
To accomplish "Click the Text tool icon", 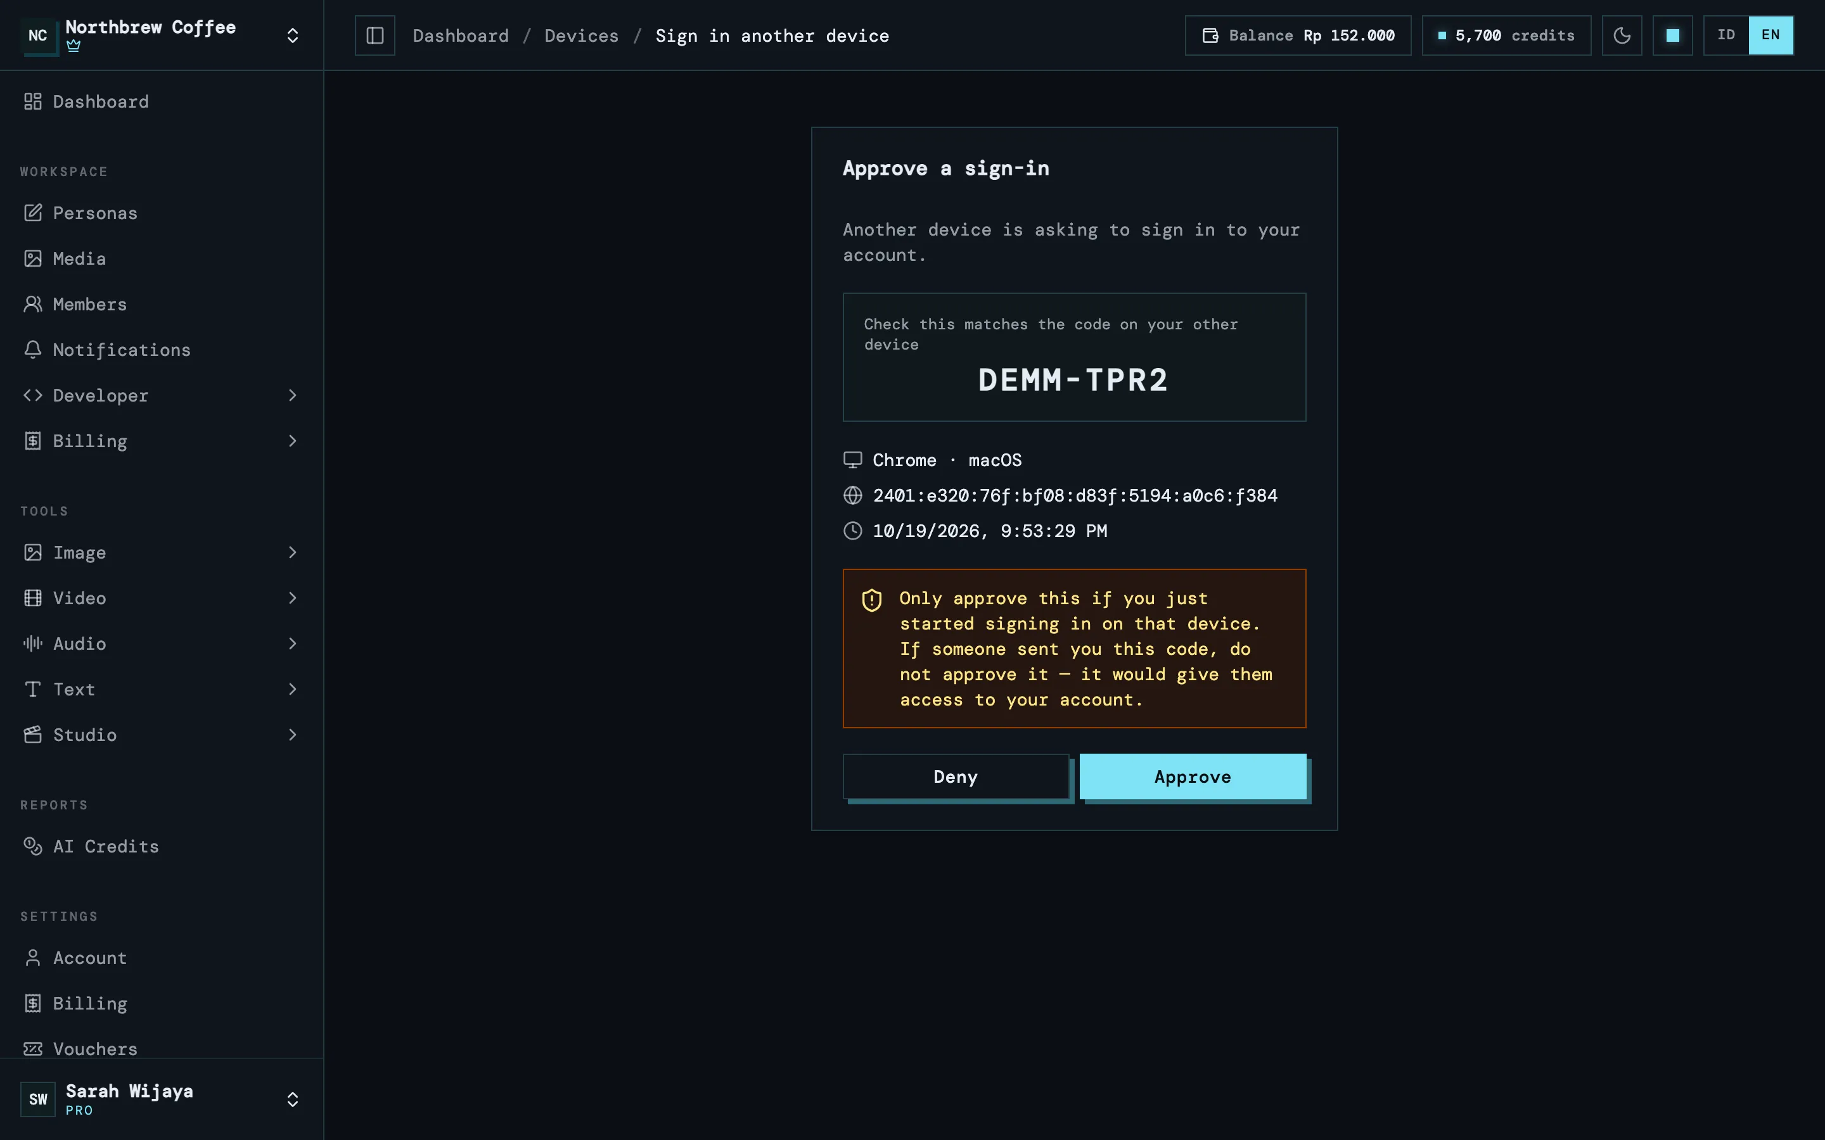I will [32, 689].
